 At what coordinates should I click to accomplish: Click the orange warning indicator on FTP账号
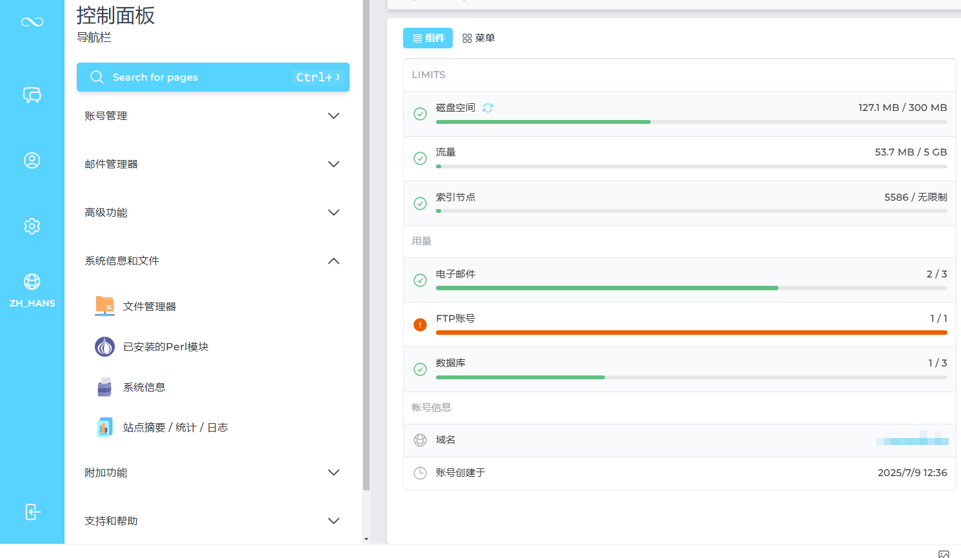[420, 324]
